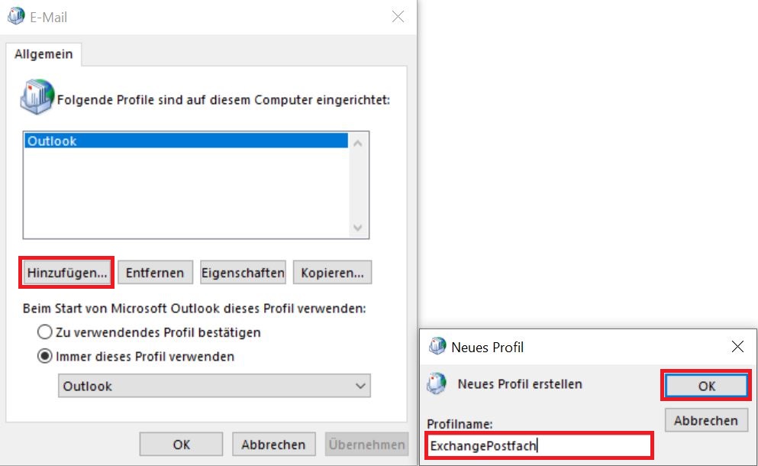Click the Kopieren button
Viewport: 758px width, 466px height.
(x=332, y=273)
